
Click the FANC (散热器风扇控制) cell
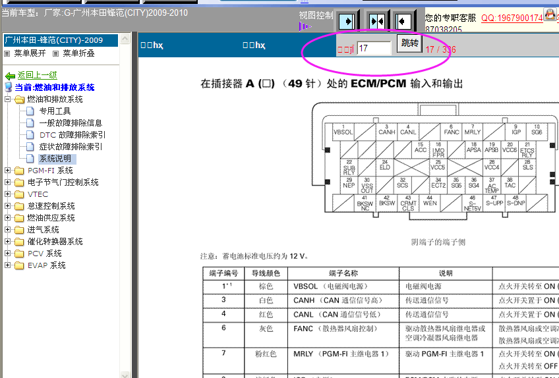coord(343,335)
